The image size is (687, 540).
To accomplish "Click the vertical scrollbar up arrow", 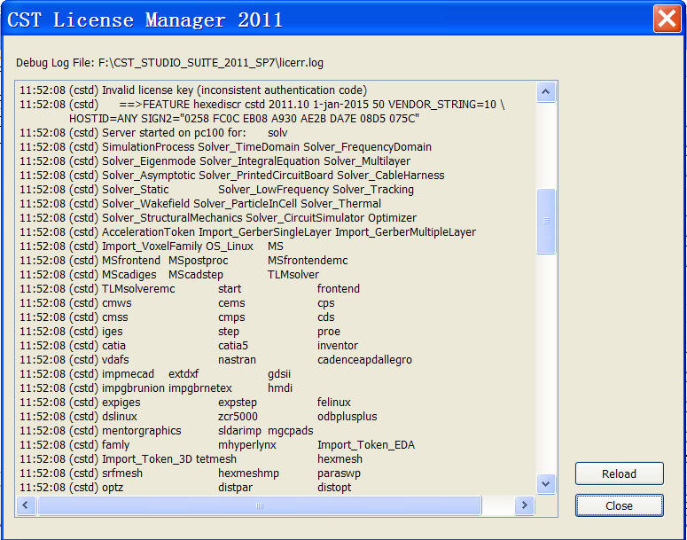I will (x=545, y=92).
